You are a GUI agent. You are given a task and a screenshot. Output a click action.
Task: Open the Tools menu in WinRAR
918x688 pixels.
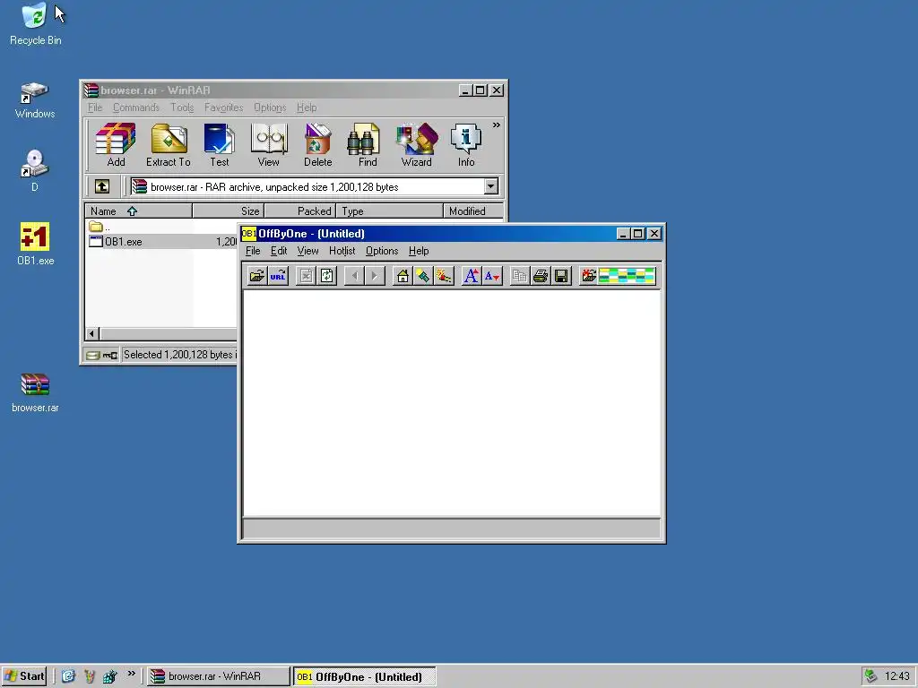click(x=182, y=107)
